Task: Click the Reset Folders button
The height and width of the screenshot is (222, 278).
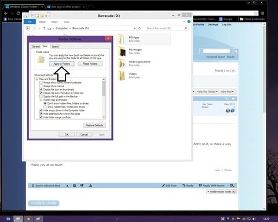Action: (90, 64)
